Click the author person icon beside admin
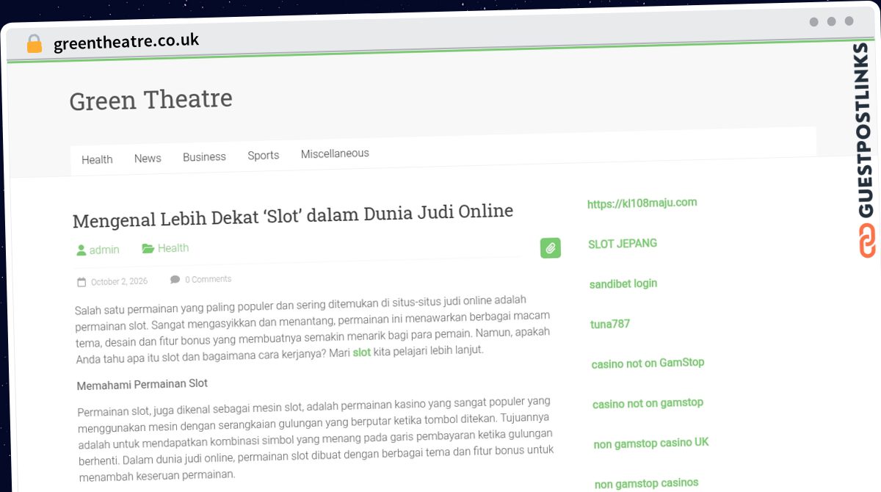The image size is (881, 492). point(81,250)
